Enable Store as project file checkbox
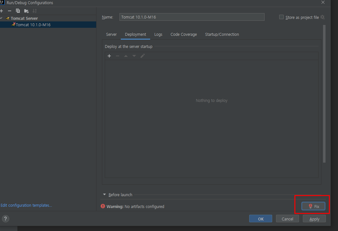338x231 pixels. [x=281, y=17]
